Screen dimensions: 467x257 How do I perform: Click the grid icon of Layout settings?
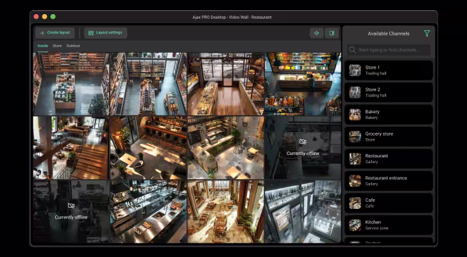tap(91, 33)
